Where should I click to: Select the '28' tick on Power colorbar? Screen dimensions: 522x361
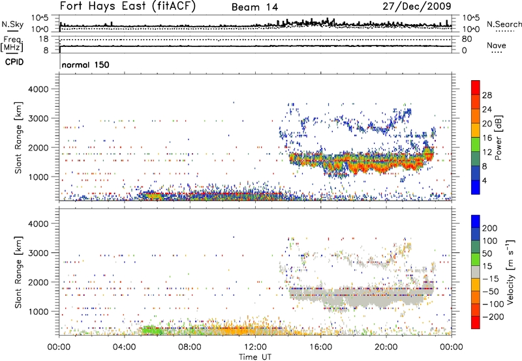[487, 95]
